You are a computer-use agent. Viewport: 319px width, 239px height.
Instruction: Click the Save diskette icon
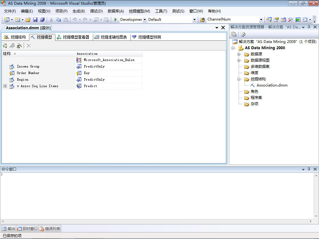pyautogui.click(x=35, y=20)
